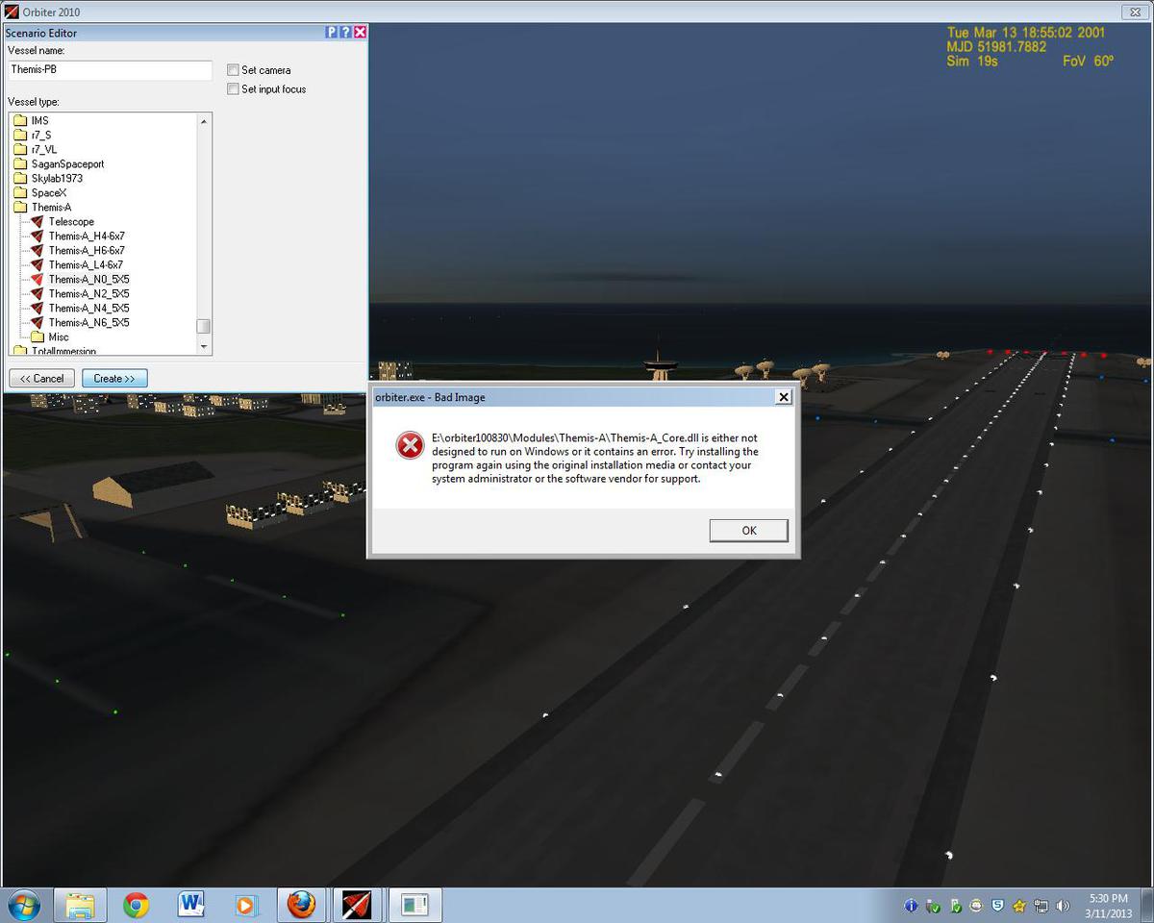Screen dimensions: 1154x923
Task: Select the Telescope vessel icon
Action: (x=38, y=221)
